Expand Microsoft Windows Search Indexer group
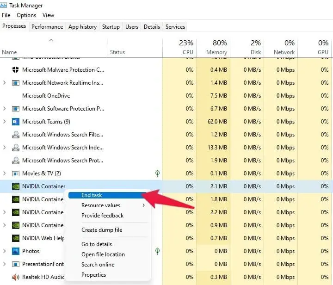This screenshot has width=333, height=285. (x=4, y=148)
